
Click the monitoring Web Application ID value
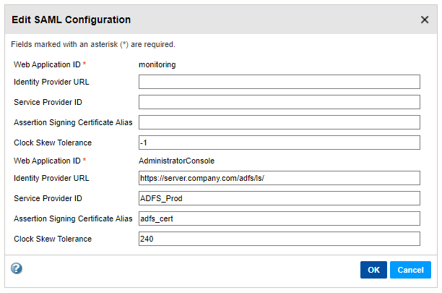tap(157, 64)
